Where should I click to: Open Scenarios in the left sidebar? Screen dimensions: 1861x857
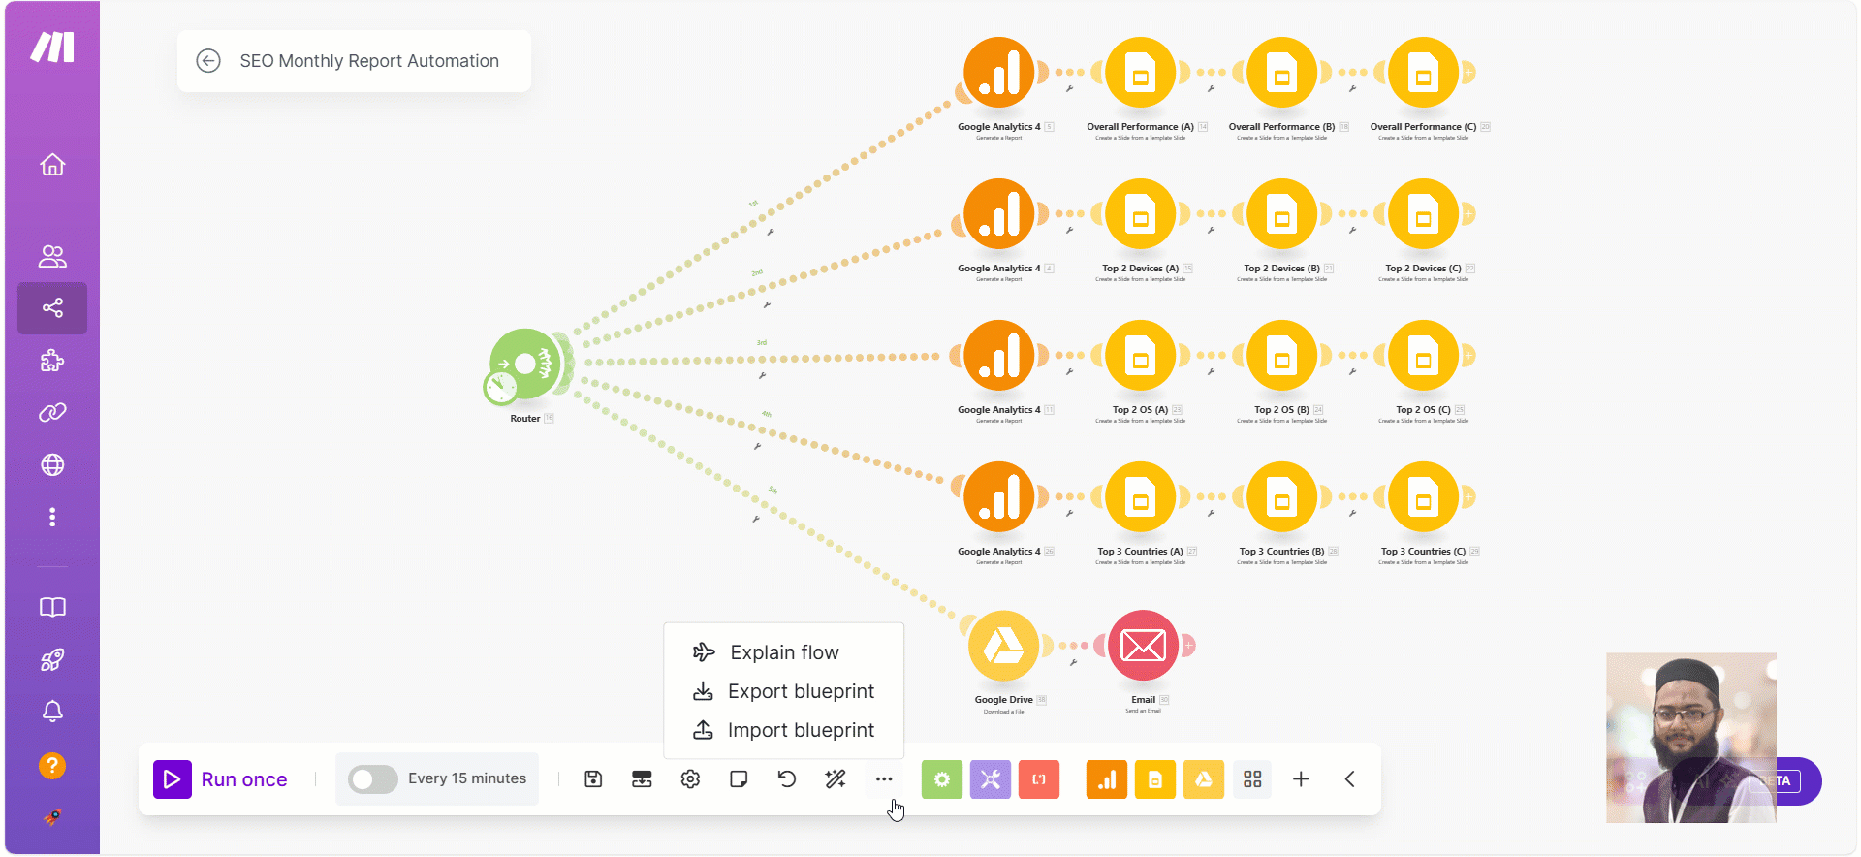(52, 308)
